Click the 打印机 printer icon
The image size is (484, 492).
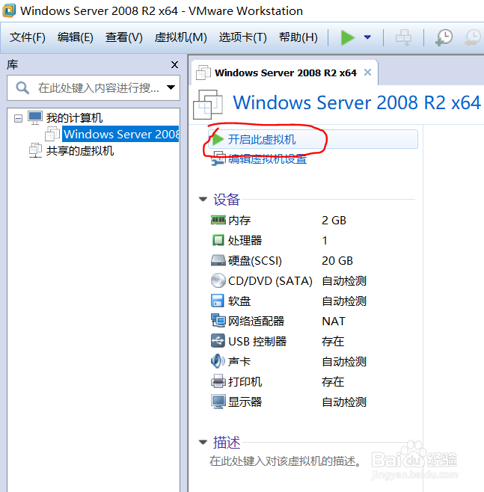218,381
